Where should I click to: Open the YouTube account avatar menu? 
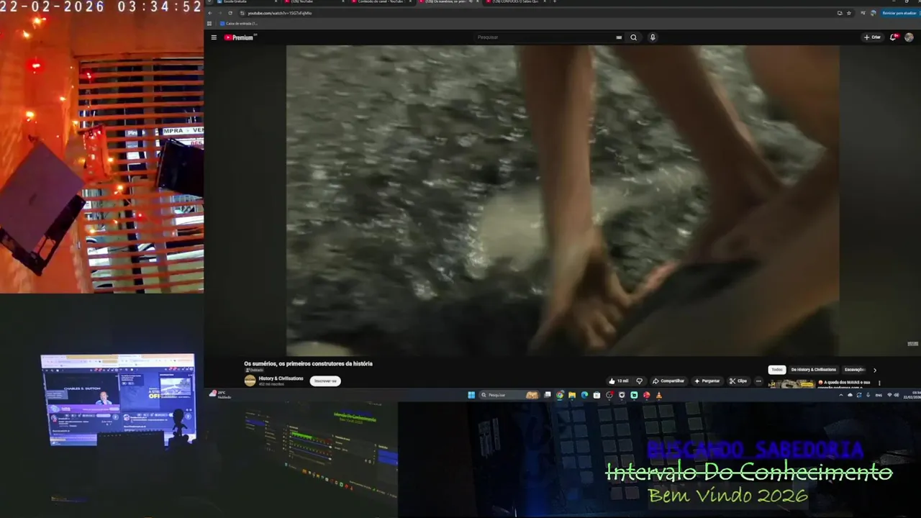click(909, 37)
